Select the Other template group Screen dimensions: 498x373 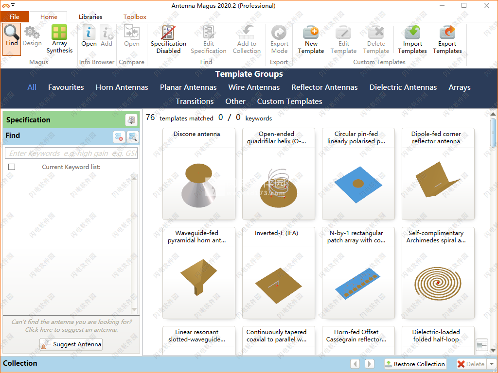235,101
